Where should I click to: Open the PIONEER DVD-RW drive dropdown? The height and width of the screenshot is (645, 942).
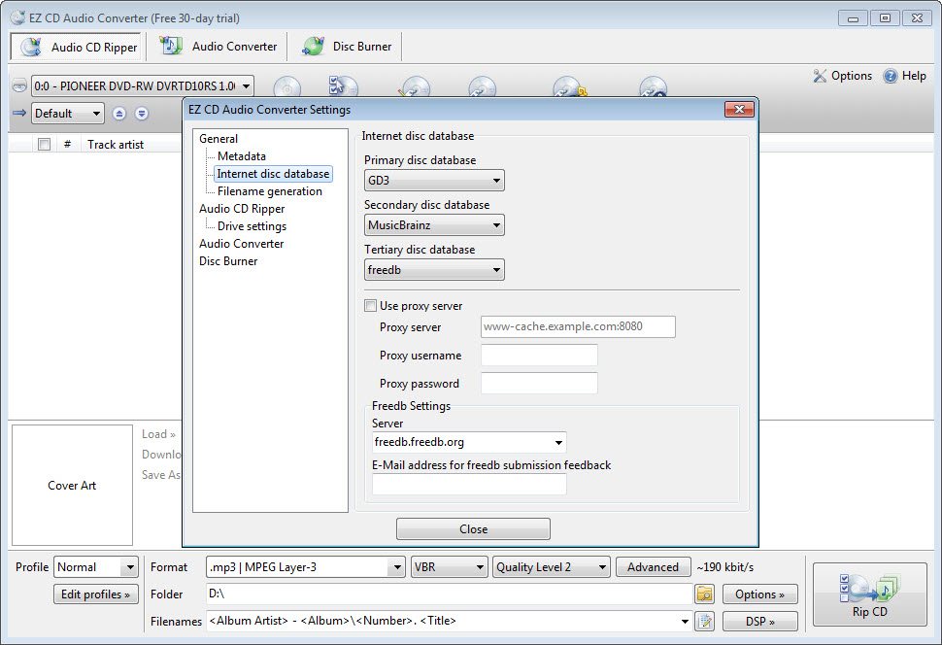(x=143, y=85)
